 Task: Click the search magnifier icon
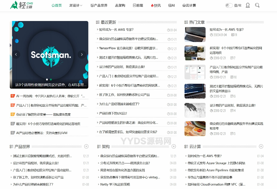pyautogui.click(x=257, y=5)
